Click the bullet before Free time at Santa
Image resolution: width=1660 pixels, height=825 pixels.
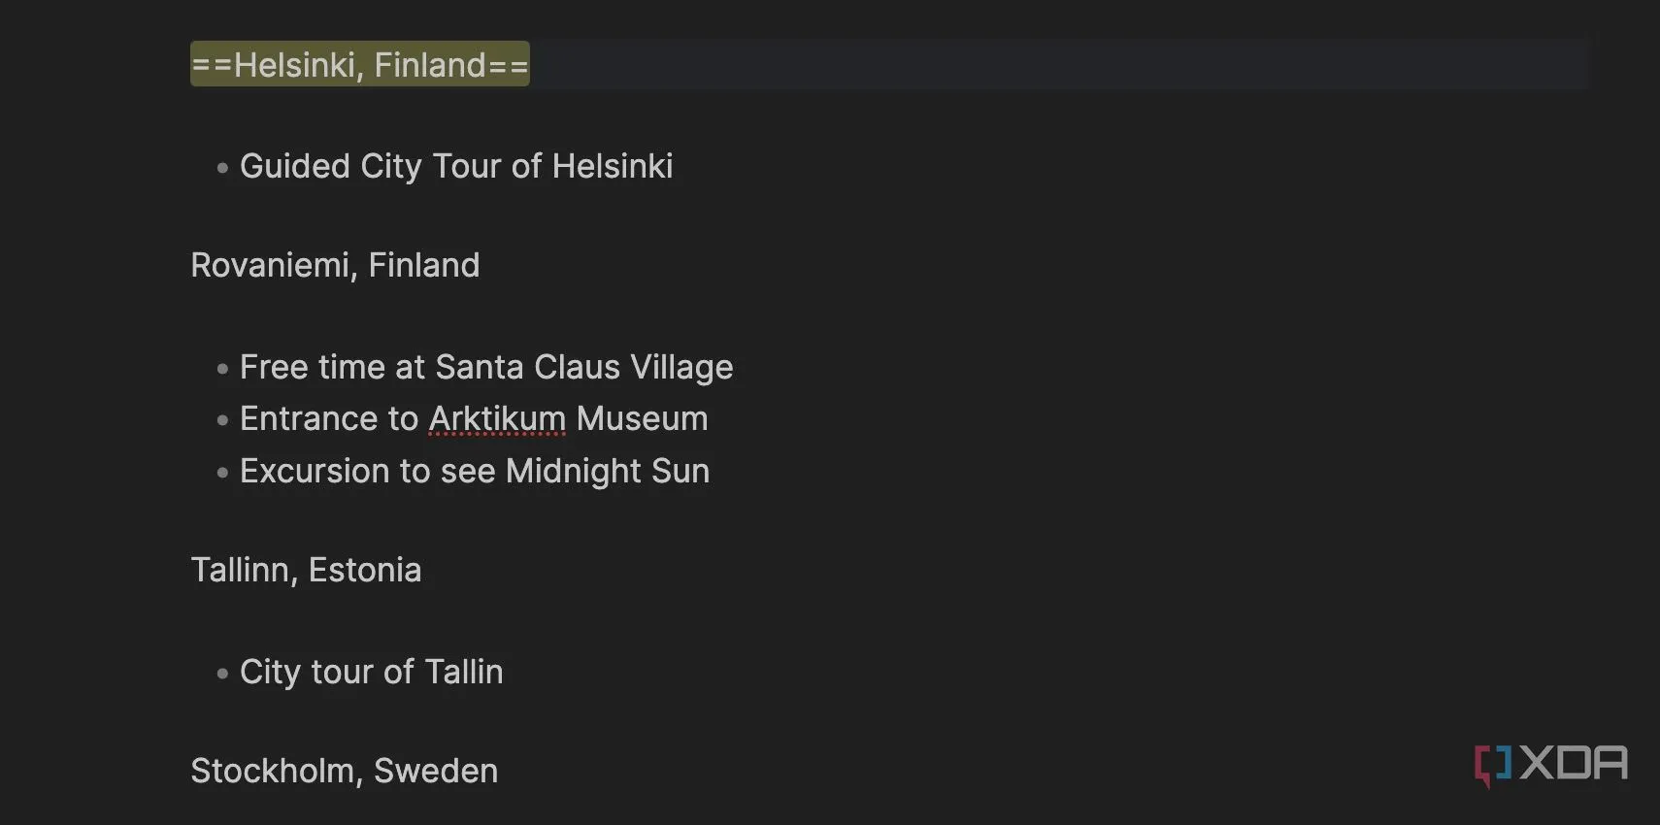coord(222,369)
